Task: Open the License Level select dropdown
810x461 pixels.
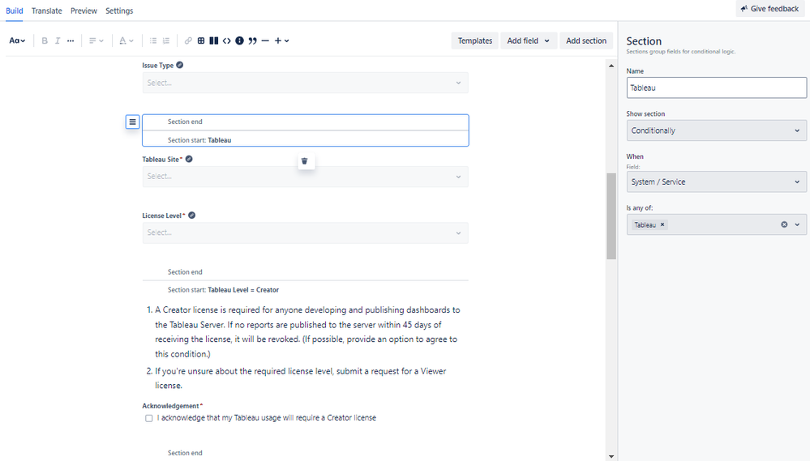Action: coord(306,233)
